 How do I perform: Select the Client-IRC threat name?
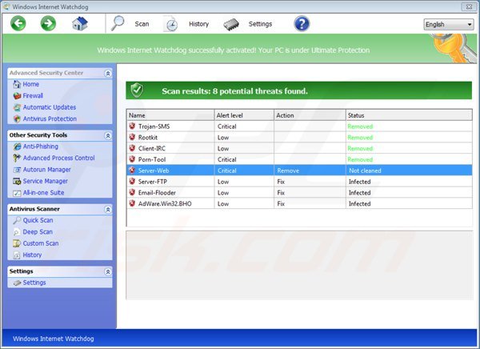coord(151,149)
